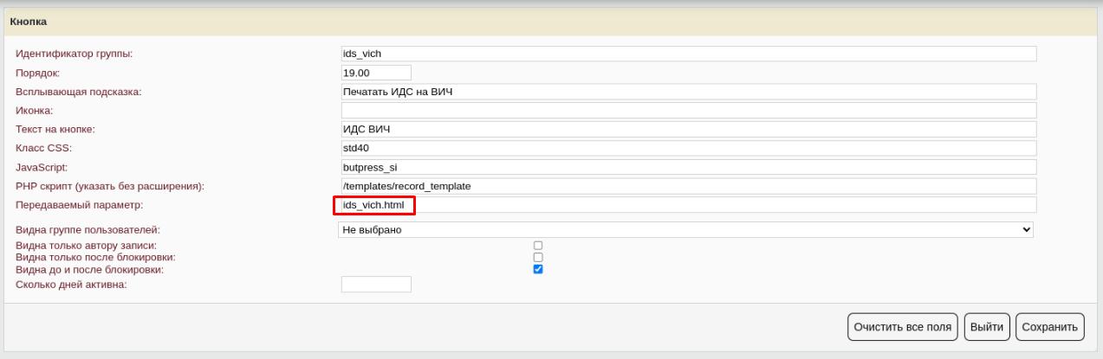Click the 'Сколько дней активна' input field
The image size is (1103, 359).
click(x=376, y=285)
